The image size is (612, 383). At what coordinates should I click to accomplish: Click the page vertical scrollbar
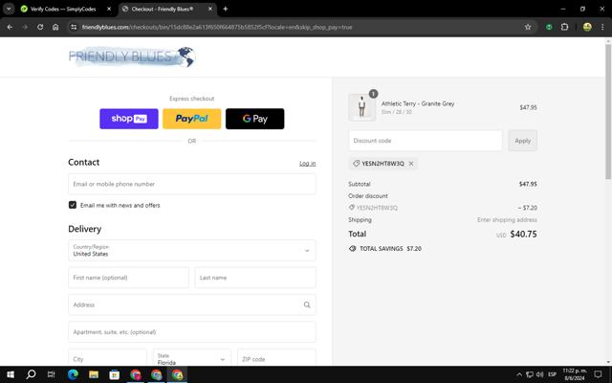[x=608, y=113]
